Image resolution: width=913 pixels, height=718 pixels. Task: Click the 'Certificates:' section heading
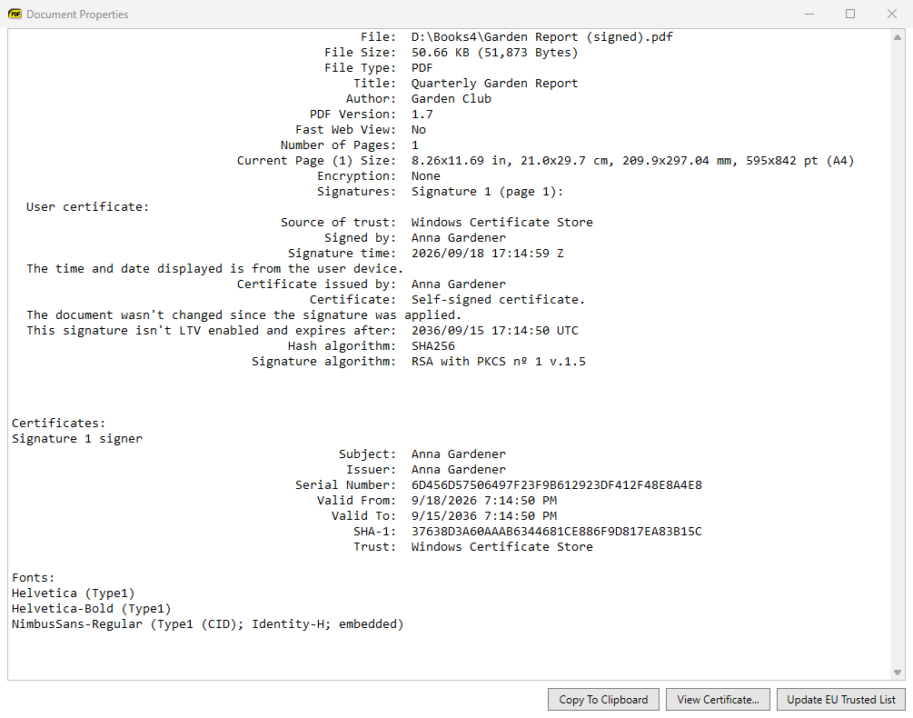click(58, 424)
